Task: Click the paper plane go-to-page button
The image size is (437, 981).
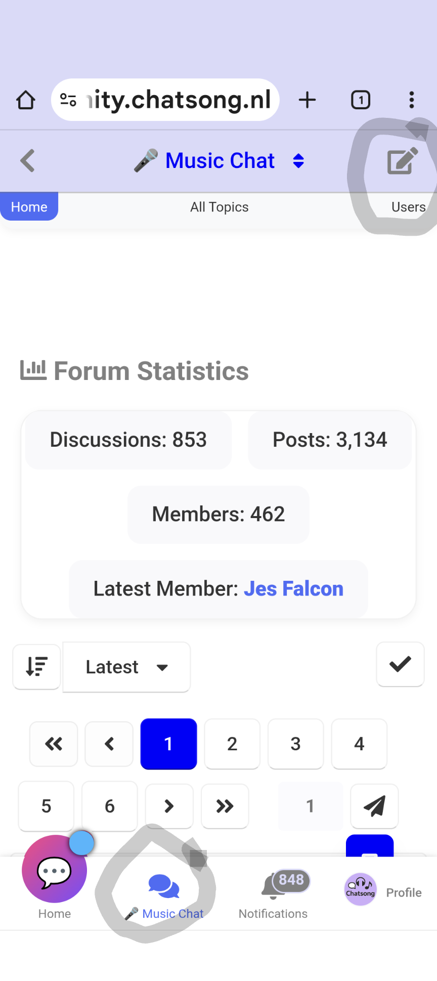Action: point(374,806)
